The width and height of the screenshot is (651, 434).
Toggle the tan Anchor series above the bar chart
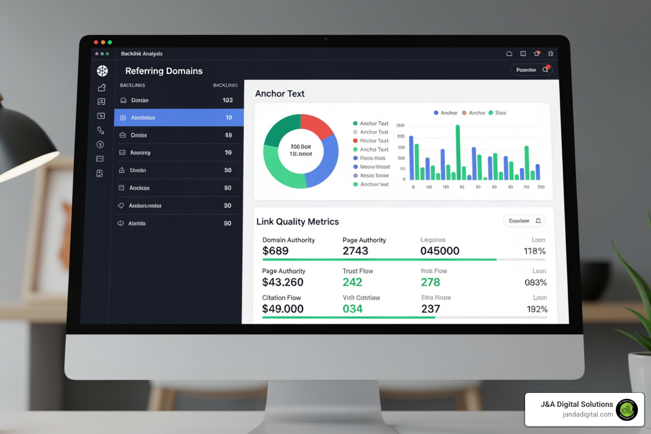click(x=473, y=113)
